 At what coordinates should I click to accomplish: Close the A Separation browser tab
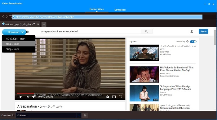(38, 24)
